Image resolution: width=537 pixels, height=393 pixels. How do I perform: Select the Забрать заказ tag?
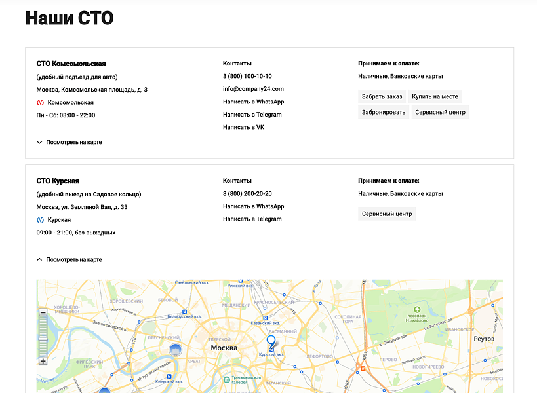382,97
